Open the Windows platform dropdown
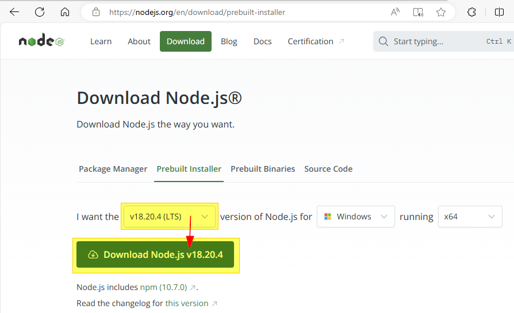Image resolution: width=514 pixels, height=313 pixels. click(356, 217)
